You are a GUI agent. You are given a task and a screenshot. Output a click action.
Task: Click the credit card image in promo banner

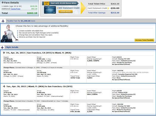(x=50, y=10)
